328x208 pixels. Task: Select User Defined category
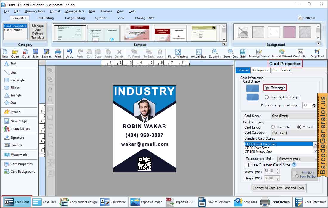pyautogui.click(x=13, y=30)
